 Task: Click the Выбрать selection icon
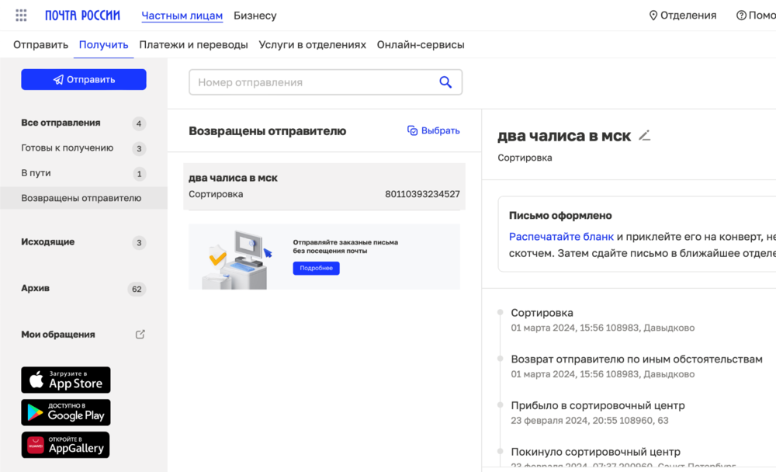tap(411, 130)
